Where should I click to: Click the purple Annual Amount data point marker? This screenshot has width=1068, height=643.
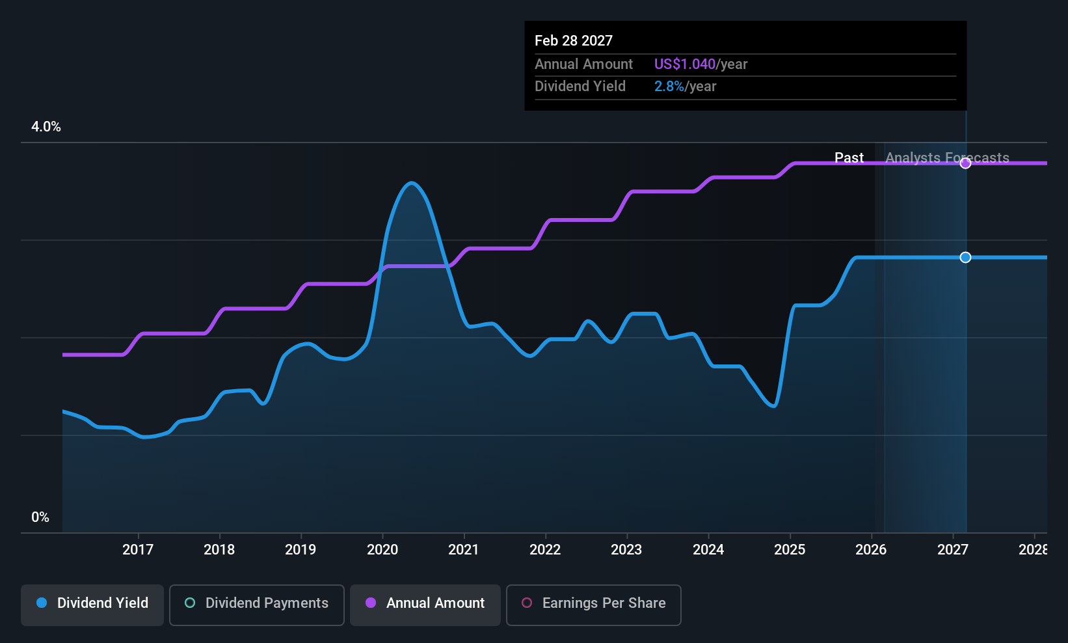[965, 163]
